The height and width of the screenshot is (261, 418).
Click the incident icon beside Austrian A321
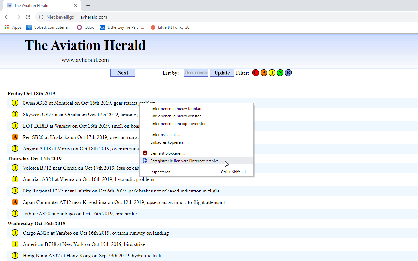point(15,179)
